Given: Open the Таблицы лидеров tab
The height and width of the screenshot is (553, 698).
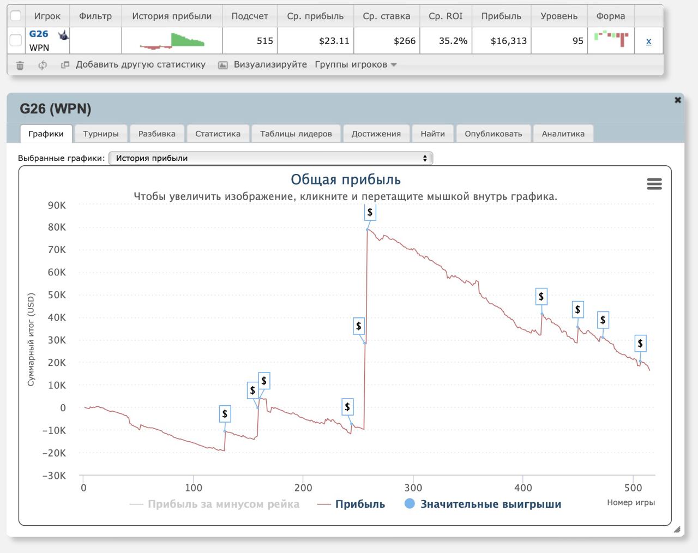Looking at the screenshot, I should (296, 134).
